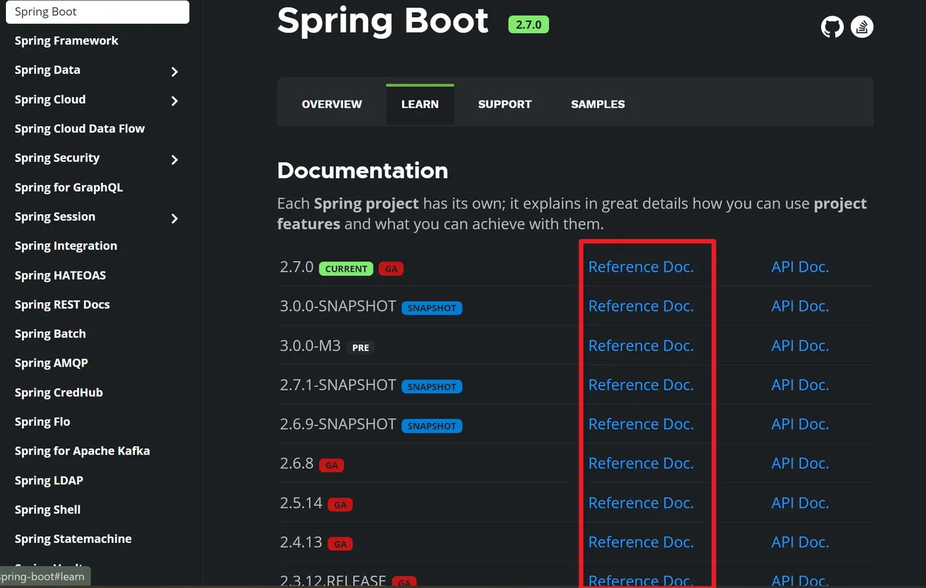Switch to the SUPPORT tab
Image resolution: width=926 pixels, height=588 pixels.
pos(505,104)
